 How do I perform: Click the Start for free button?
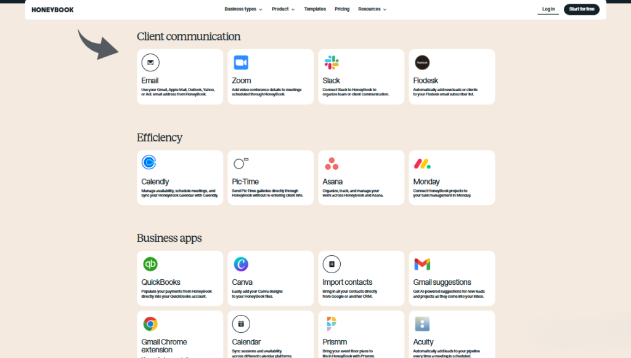(581, 9)
